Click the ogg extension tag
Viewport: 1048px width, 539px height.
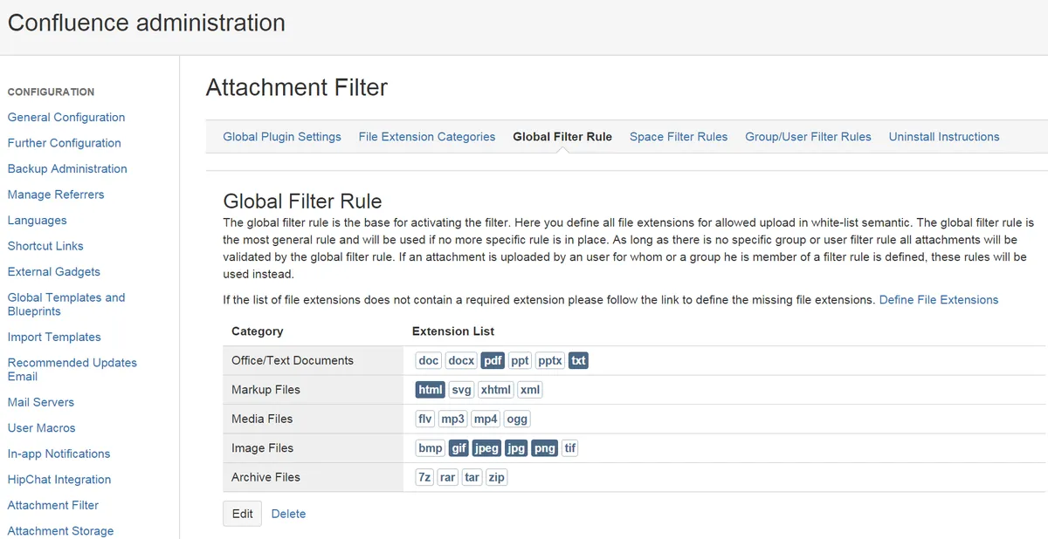517,419
